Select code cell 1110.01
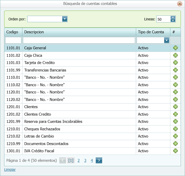This screenshot has height=176, width=185. (x=13, y=77)
